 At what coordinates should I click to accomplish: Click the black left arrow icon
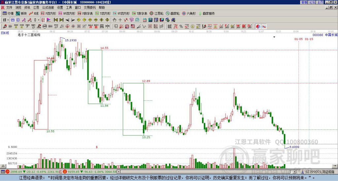click(x=67, y=20)
